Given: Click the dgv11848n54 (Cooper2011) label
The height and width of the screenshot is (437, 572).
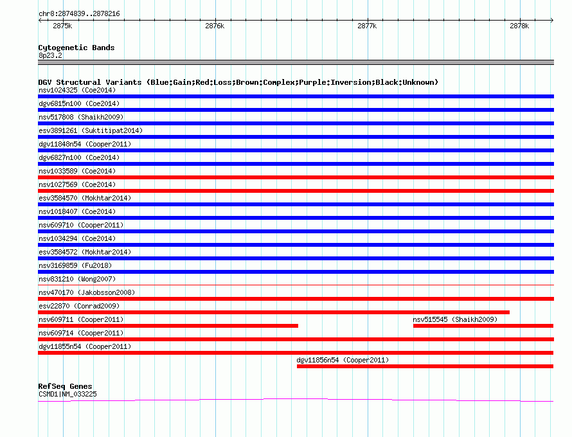Looking at the screenshot, I should point(85,144).
